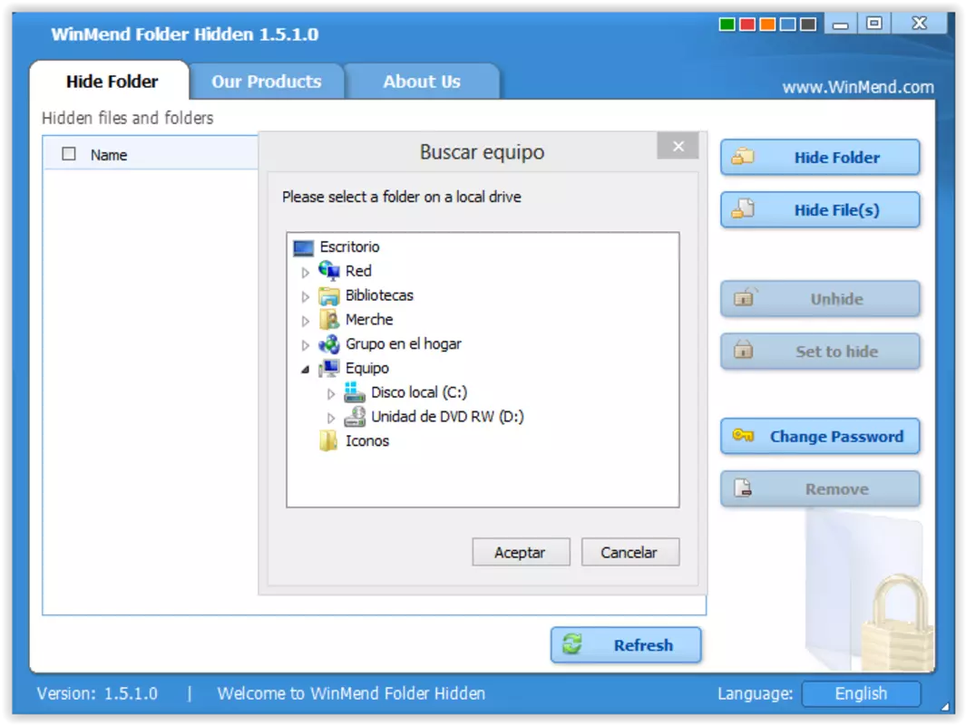Select the Escritorio tree label
This screenshot has width=966, height=725.
[349, 246]
